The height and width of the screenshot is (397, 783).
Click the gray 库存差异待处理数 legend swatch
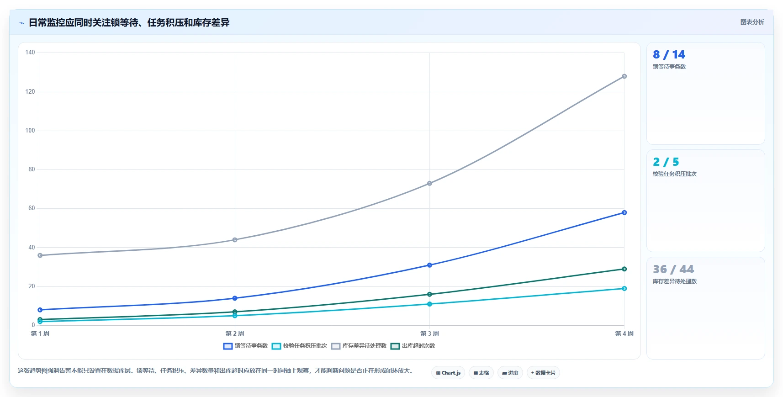(x=336, y=346)
